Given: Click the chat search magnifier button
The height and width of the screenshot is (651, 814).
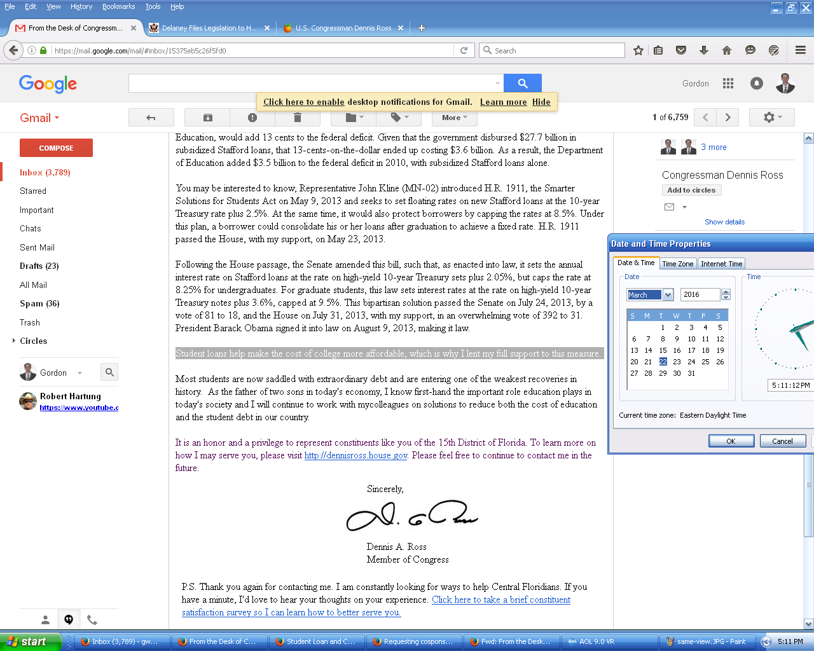Looking at the screenshot, I should (109, 372).
